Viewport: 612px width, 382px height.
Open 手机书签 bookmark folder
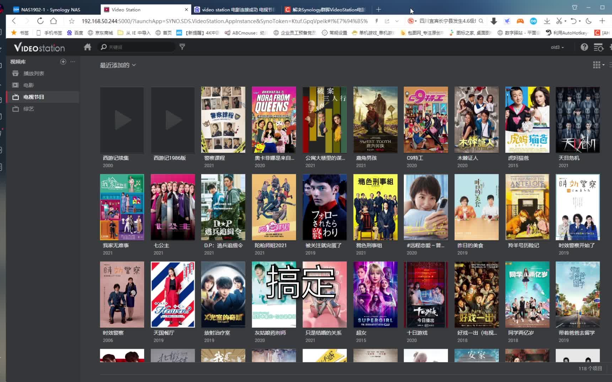tap(49, 33)
